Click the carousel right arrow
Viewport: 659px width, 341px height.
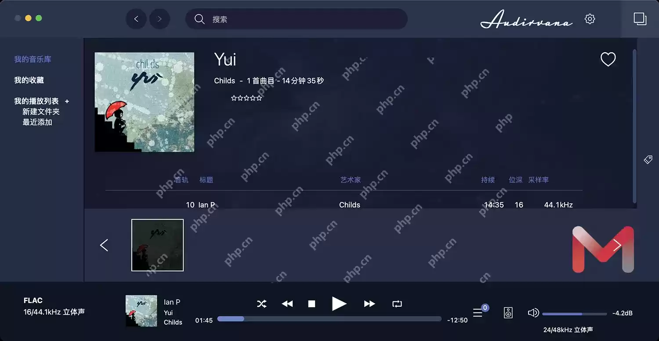617,245
